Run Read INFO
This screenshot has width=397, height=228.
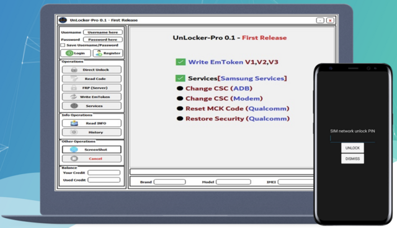click(x=92, y=123)
